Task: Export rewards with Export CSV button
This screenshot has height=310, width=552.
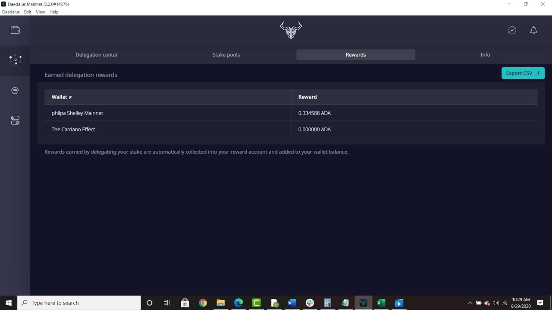Action: click(523, 73)
